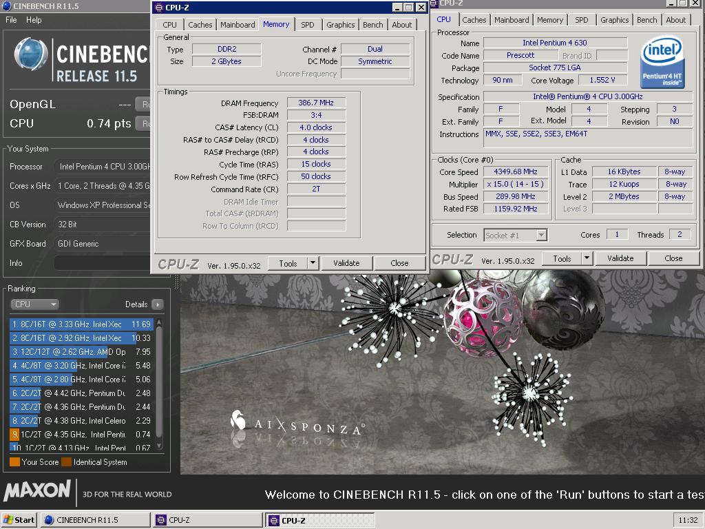Open Tools dropdown arrow in right CPU-Z window
Image resolution: width=705 pixels, height=529 pixels.
click(x=587, y=258)
